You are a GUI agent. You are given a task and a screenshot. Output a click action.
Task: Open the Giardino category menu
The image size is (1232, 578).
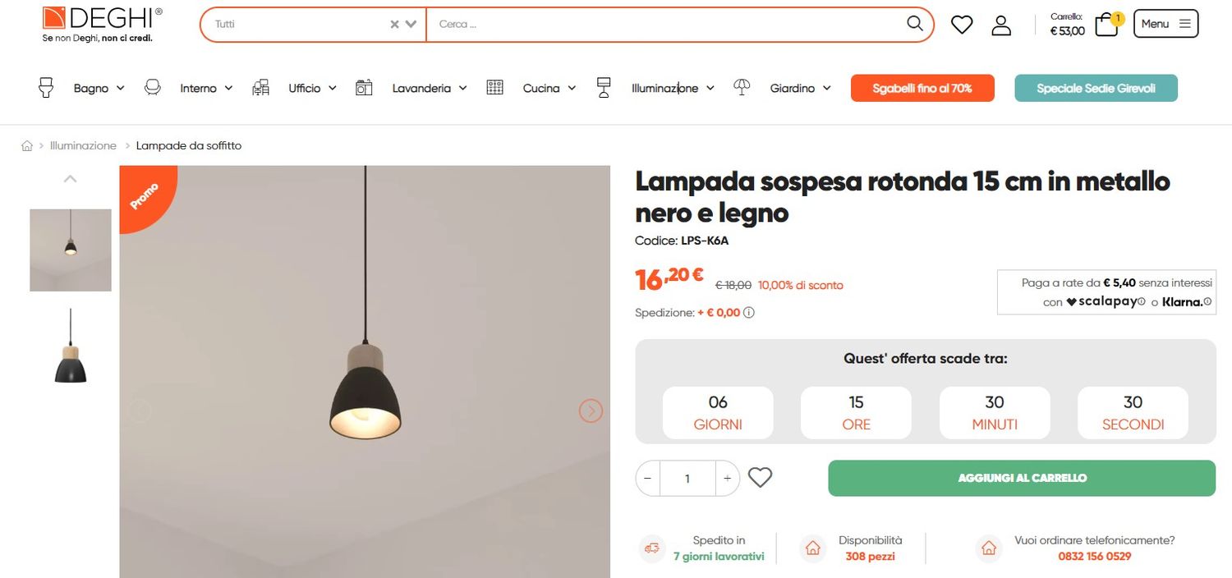pyautogui.click(x=800, y=89)
